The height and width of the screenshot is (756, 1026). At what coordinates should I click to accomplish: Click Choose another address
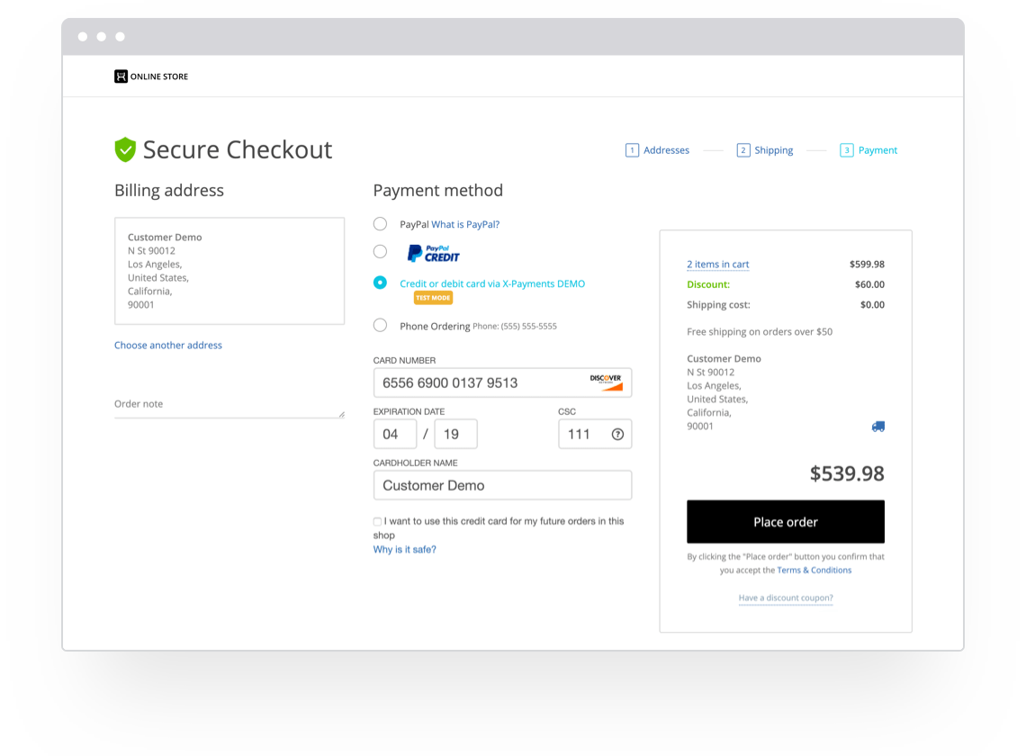(x=167, y=345)
